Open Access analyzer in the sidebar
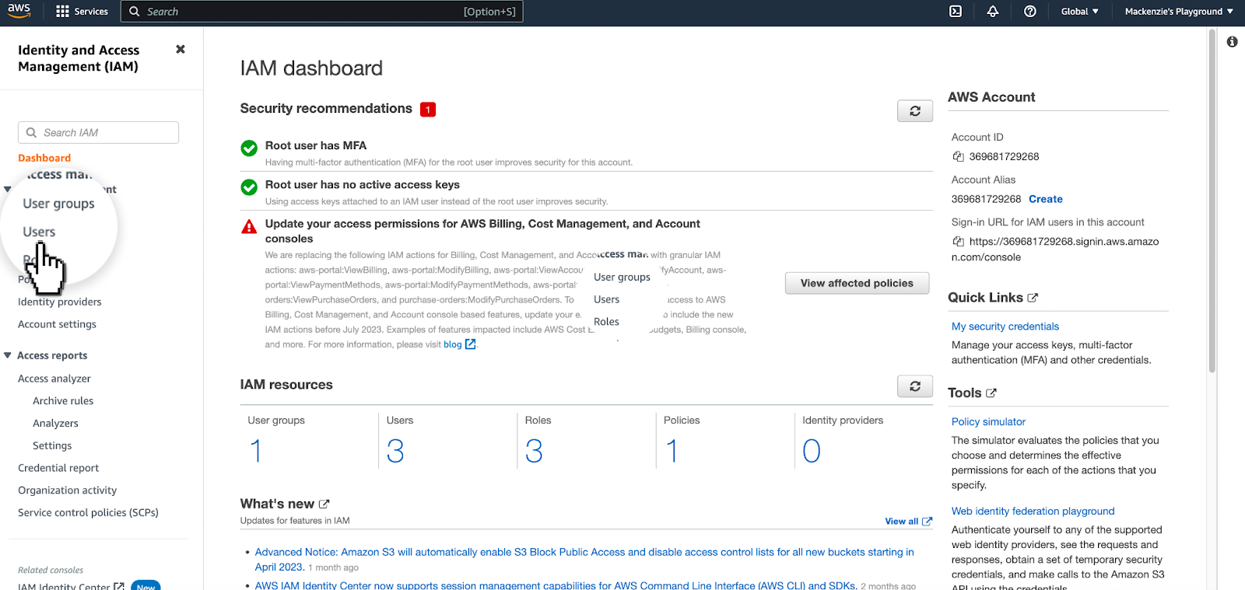Screen dimensions: 1245x590 [x=54, y=379]
